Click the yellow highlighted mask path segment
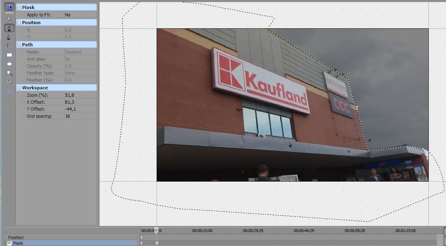This screenshot has width=446, height=246. [x=308, y=54]
